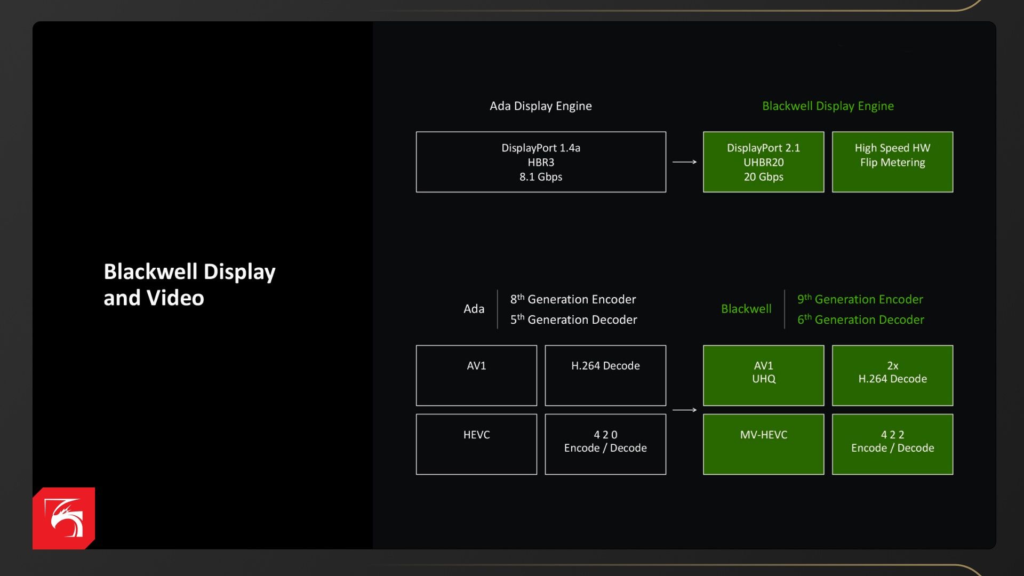Select the 4 2 2 Encode / Decode box
Screen dimensions: 1024x576
(892, 444)
